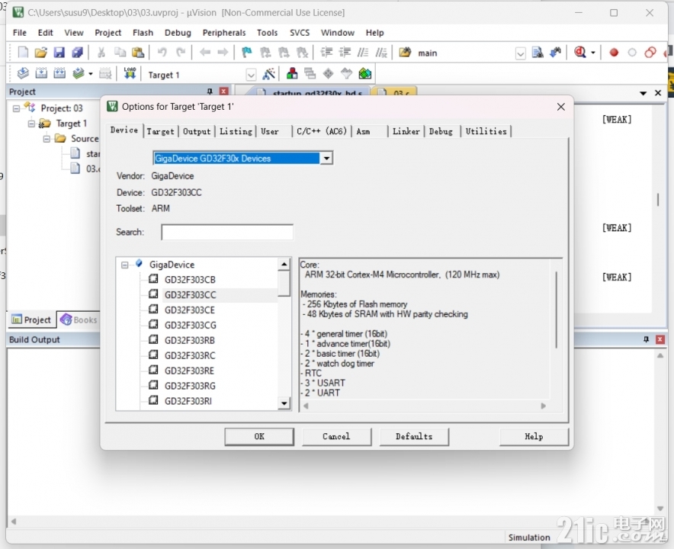674x549 pixels.
Task: Click the device description scroll-right arrow
Action: pyautogui.click(x=544, y=406)
